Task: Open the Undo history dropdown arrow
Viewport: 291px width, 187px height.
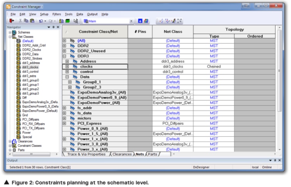Action: click(x=45, y=21)
